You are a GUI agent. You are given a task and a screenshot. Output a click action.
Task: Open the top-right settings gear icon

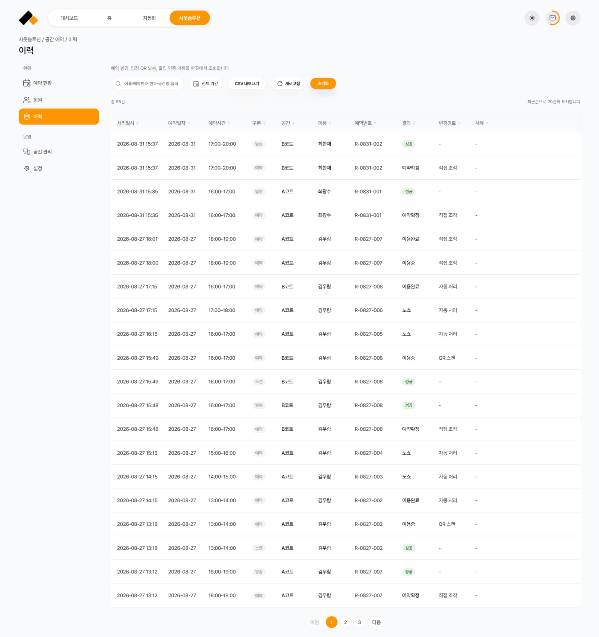coord(573,18)
